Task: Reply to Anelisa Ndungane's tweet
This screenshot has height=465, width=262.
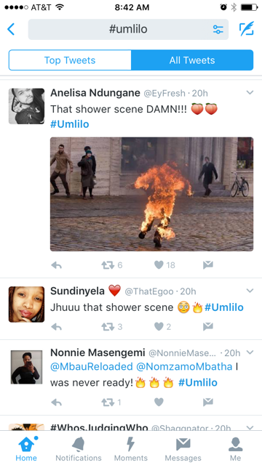Action: pos(57,264)
